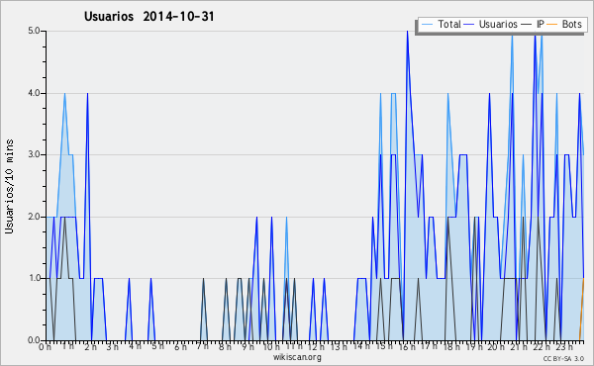Click the Usuarios peak of 5.0 at 16 h
Image resolution: width=594 pixels, height=366 pixels.
pyautogui.click(x=407, y=32)
